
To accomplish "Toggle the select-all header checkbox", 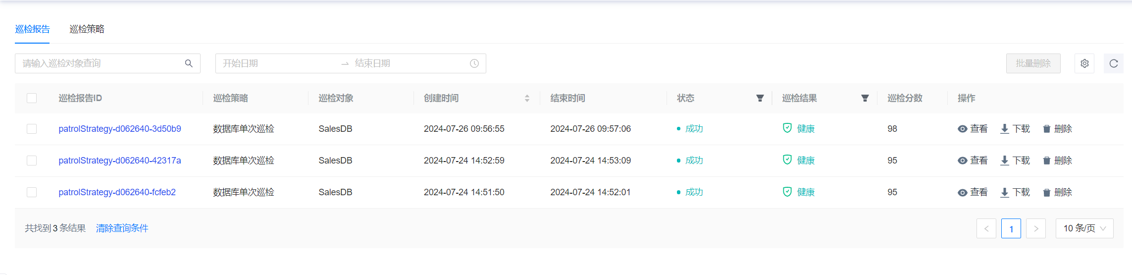I will click(32, 98).
